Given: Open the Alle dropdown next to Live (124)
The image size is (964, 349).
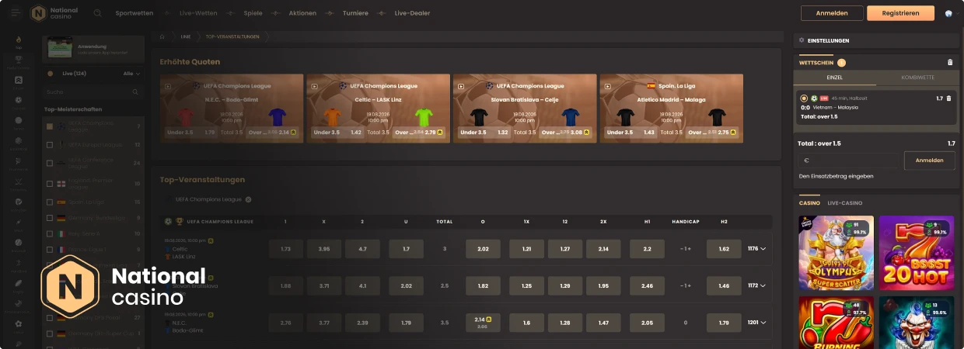Looking at the screenshot, I should 131,74.
